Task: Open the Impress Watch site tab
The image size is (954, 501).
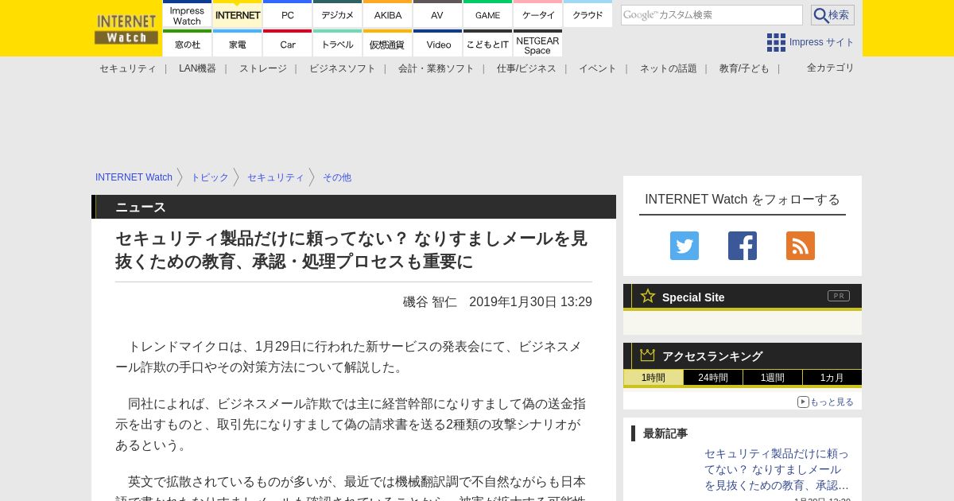Action: click(x=188, y=14)
